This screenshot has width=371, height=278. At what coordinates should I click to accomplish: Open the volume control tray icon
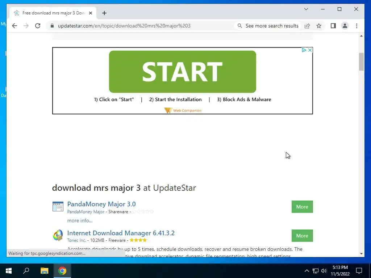(324, 271)
